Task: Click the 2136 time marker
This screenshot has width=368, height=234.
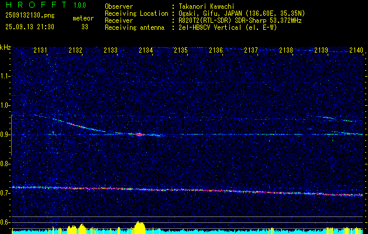Action: (x=216, y=50)
